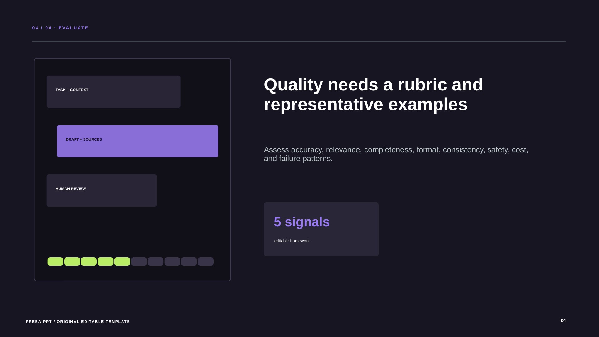
Task: Click the 04 / 04 · EVALUATE header label
Action: tap(60, 28)
